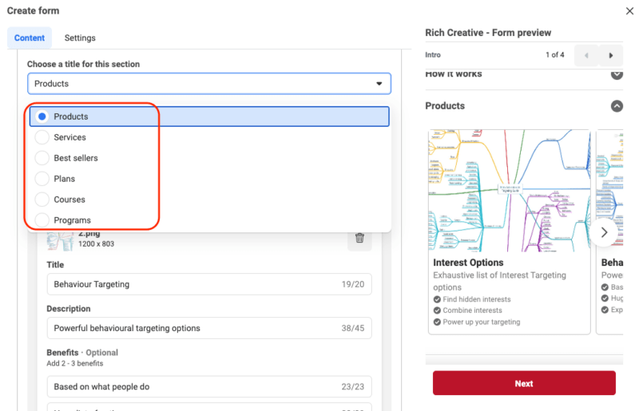Viewport: 639px width, 411px height.
Task: Click the next arrow on product carousel
Action: coord(604,232)
